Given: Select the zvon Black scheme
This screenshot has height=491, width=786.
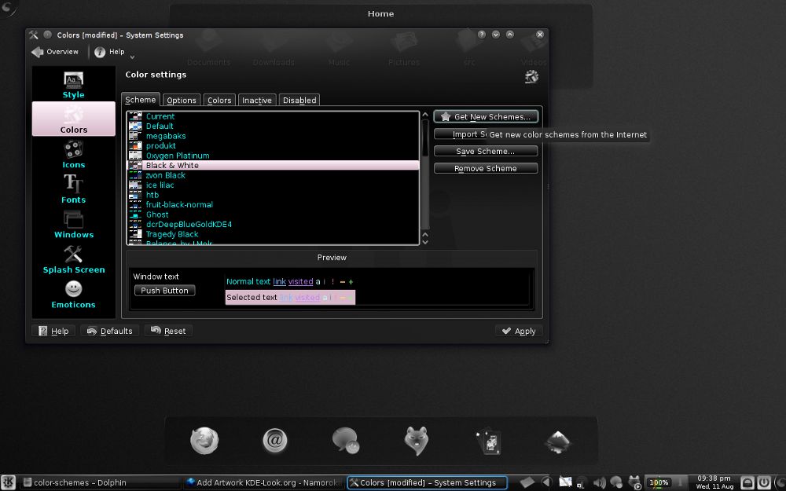Looking at the screenshot, I should point(274,175).
